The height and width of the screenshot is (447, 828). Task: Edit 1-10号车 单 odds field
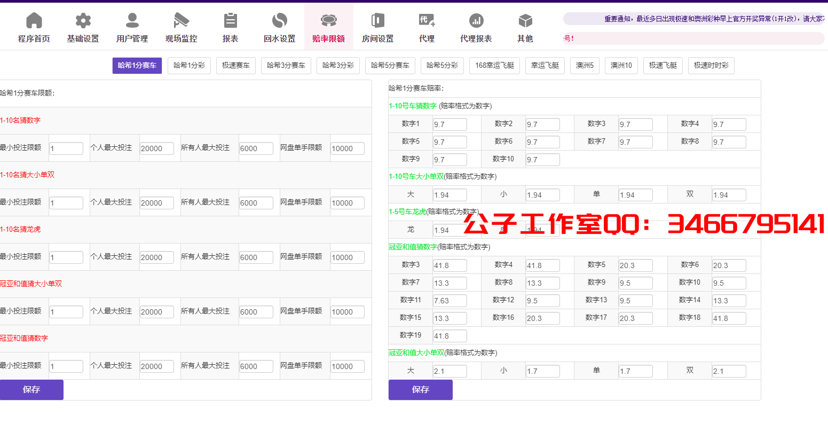tap(636, 195)
